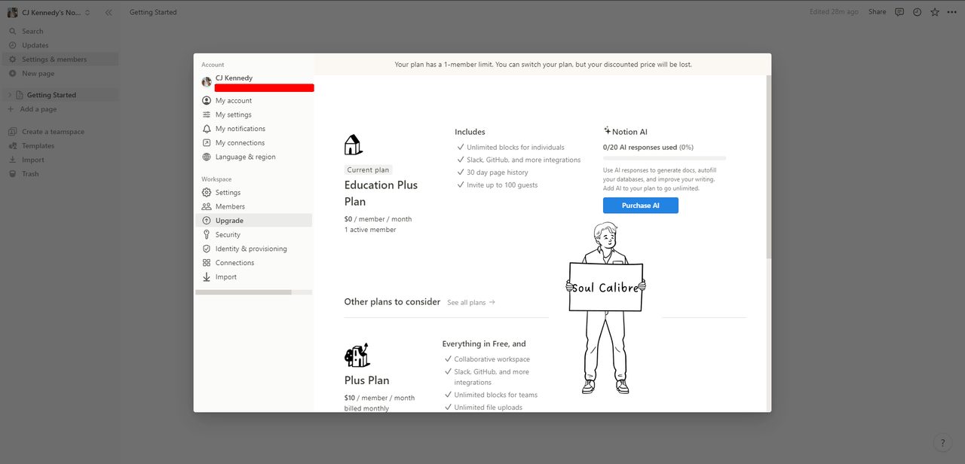965x464 pixels.
Task: Click 'Unlimited file uploads' text
Action: pos(488,408)
